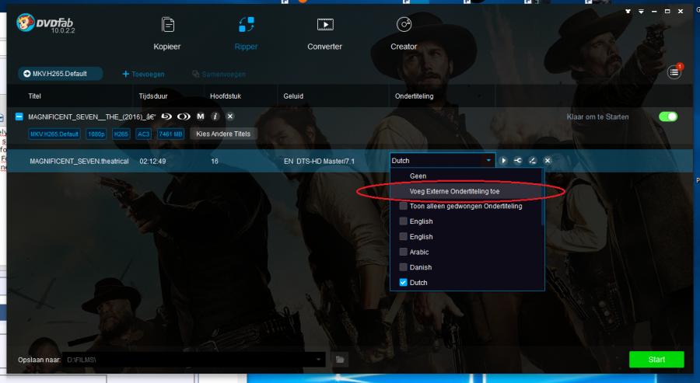Click the H265 codec tag
700x383 pixels.
pos(121,134)
